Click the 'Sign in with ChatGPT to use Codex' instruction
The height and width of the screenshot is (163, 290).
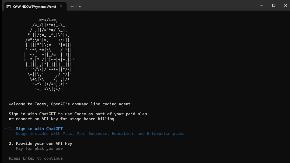(x=78, y=114)
